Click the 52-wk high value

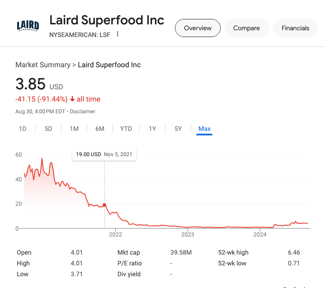294,252
